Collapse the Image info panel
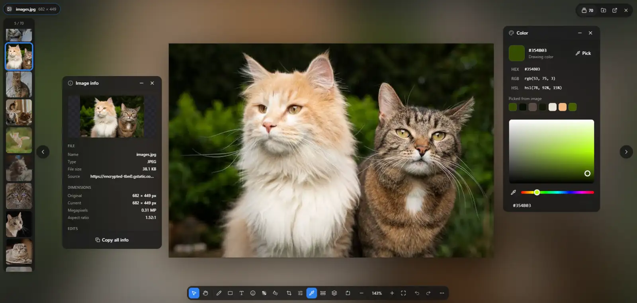Image resolution: width=637 pixels, height=303 pixels. [141, 83]
